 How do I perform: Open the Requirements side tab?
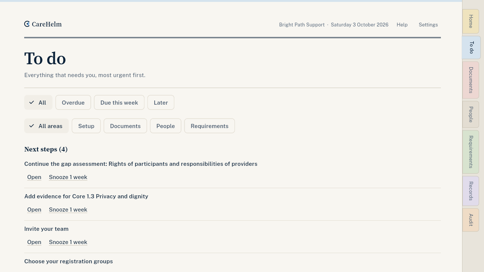point(471,152)
